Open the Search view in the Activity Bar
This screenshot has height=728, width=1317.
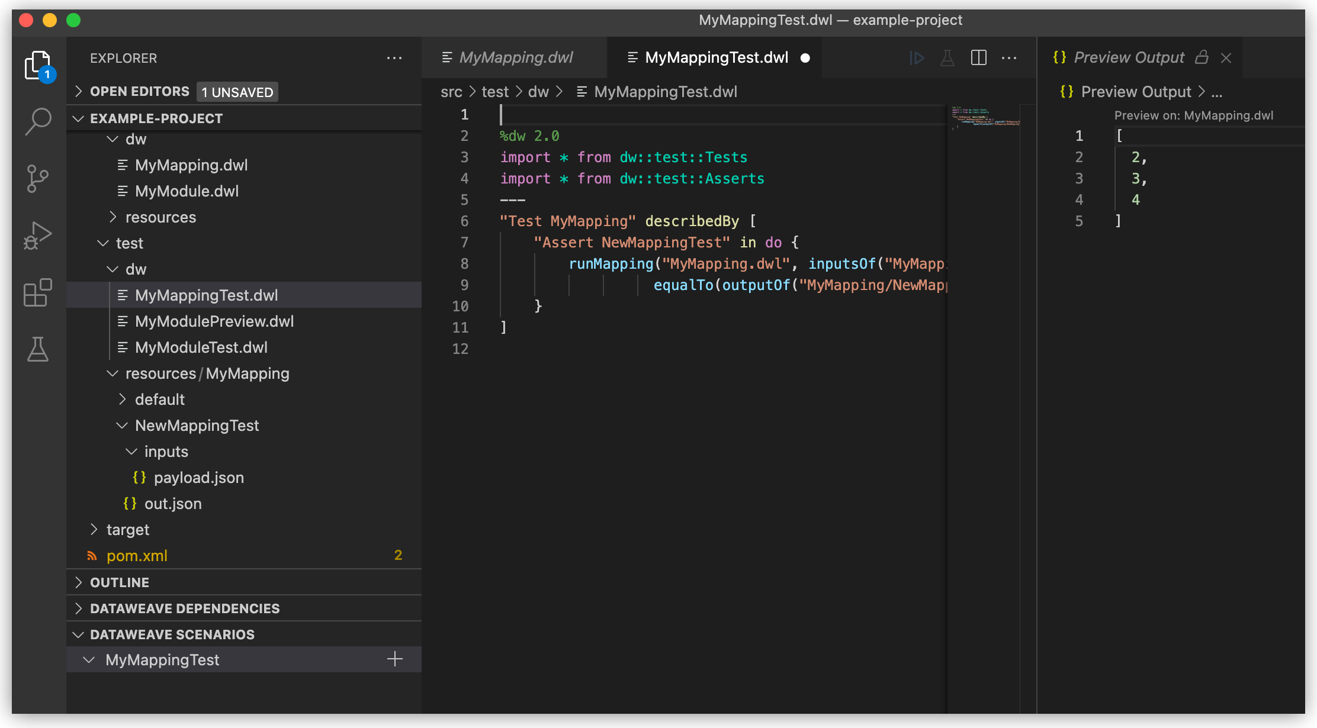tap(37, 120)
